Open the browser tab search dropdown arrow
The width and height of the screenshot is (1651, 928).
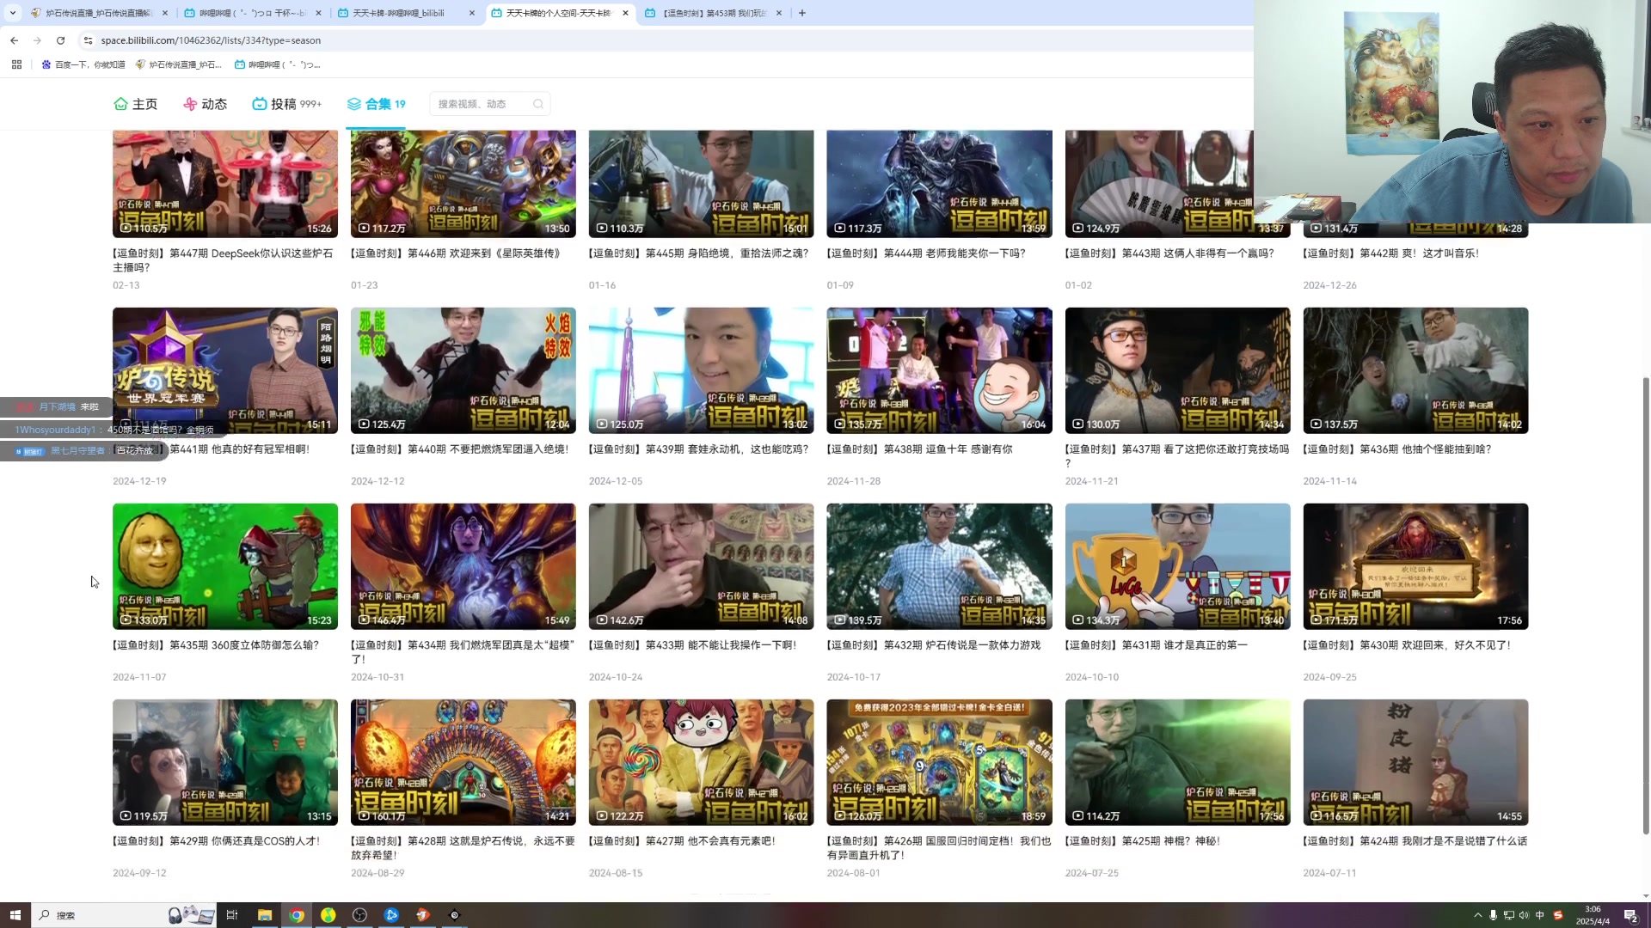click(x=12, y=13)
